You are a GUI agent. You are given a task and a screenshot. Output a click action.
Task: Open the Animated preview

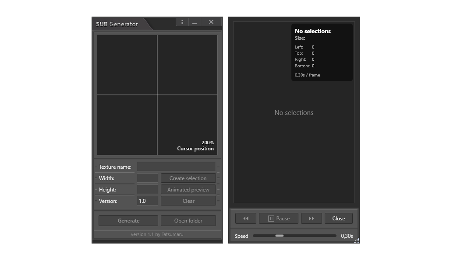tap(188, 189)
